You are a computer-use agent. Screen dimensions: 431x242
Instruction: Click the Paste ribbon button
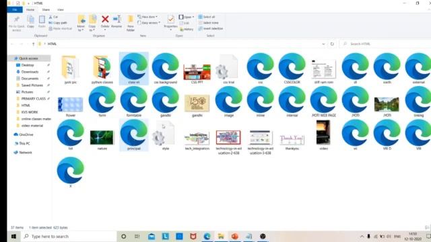(42, 22)
